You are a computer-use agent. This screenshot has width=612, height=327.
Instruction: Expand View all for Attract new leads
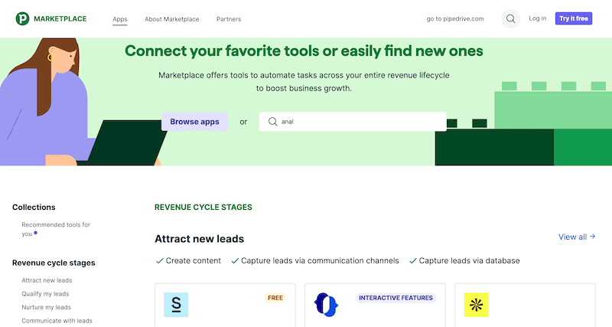click(576, 237)
